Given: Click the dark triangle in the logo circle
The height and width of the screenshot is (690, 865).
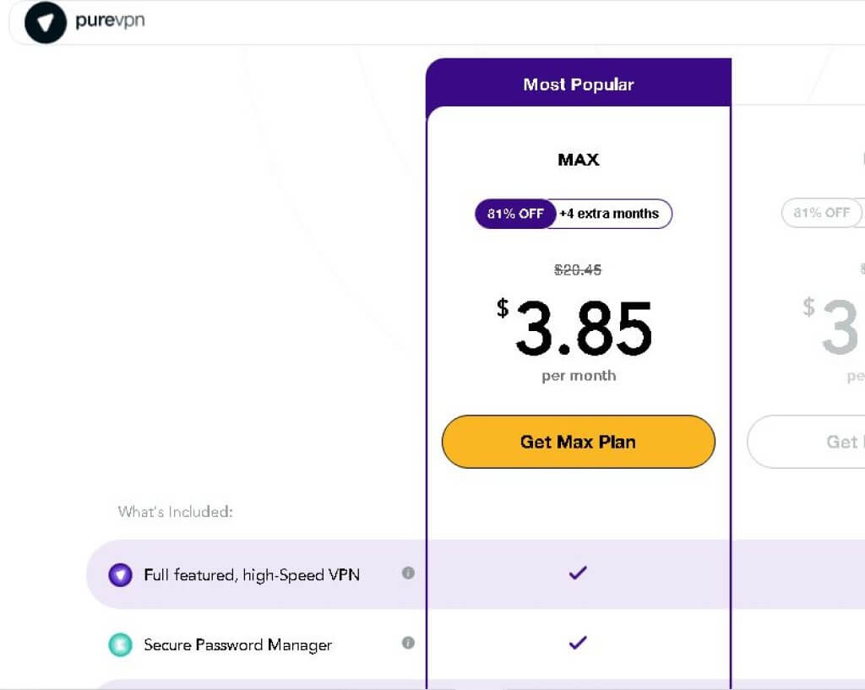Looking at the screenshot, I should pos(46,23).
